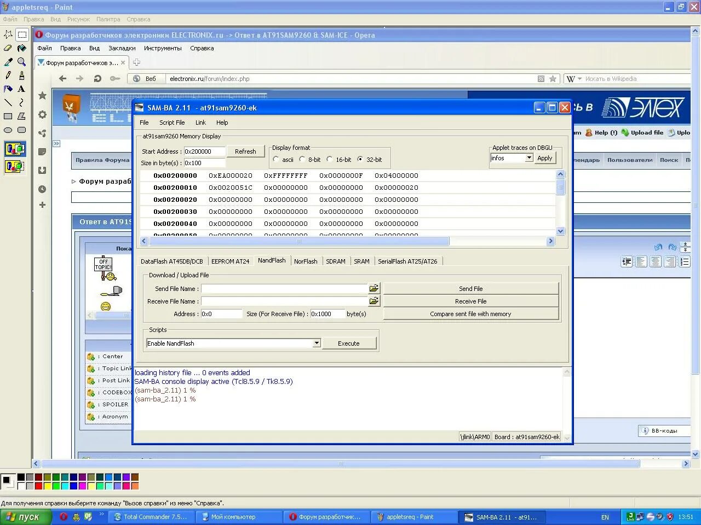Click the Receive File button

(471, 301)
